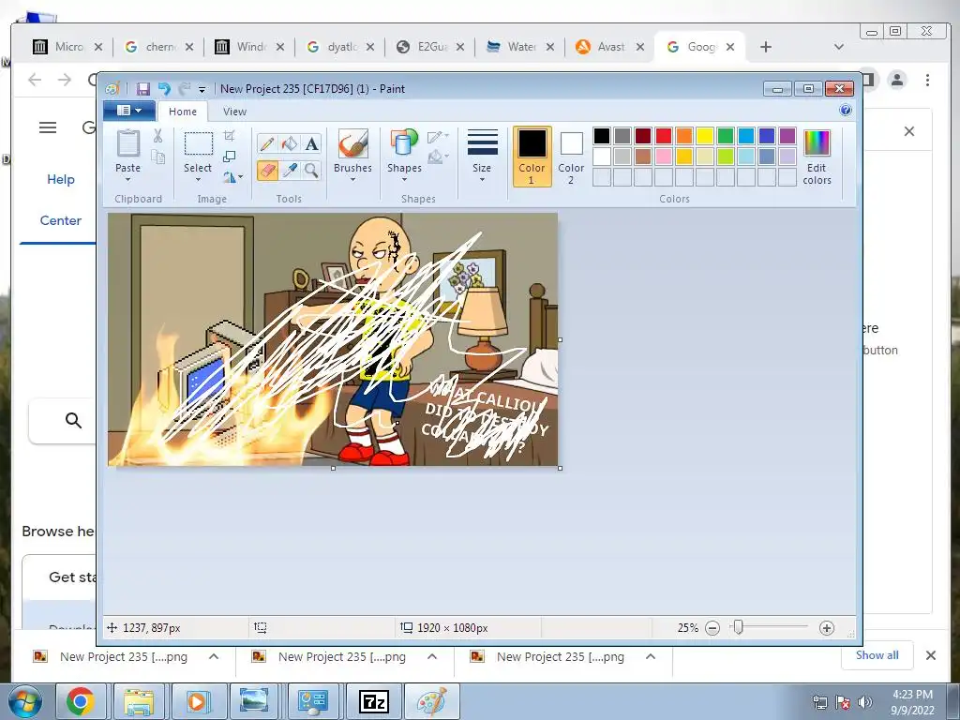Click Edit colors rainbow icon
960x720 pixels.
pyautogui.click(x=817, y=143)
